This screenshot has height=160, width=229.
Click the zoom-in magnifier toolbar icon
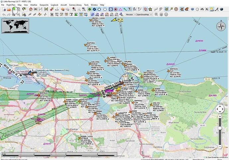point(74,9)
